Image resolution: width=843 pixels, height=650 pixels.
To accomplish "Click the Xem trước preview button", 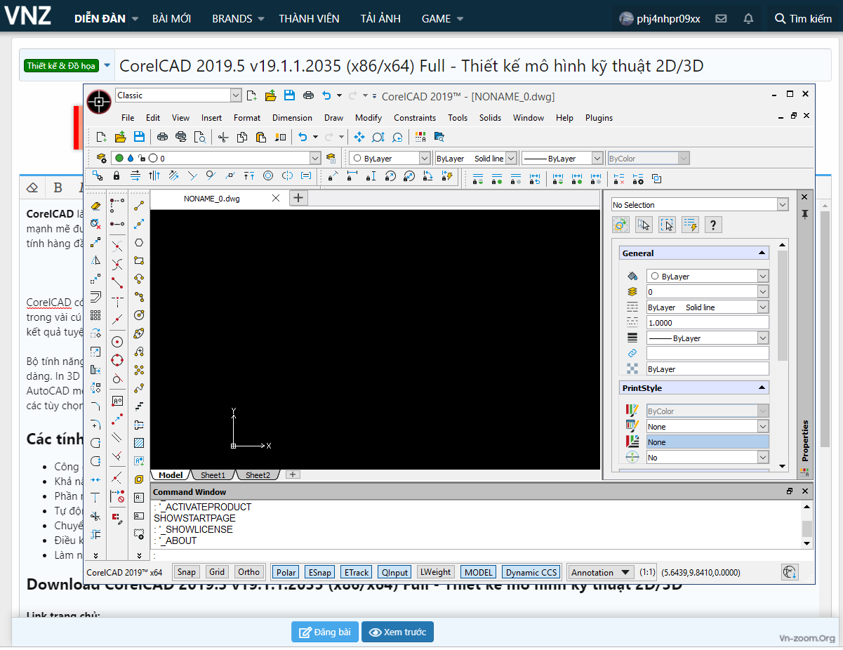I will point(398,632).
